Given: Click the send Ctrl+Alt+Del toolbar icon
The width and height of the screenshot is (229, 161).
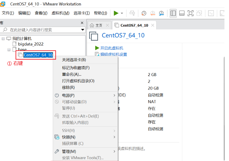Looking at the screenshot, I should pyautogui.click(x=132, y=13).
